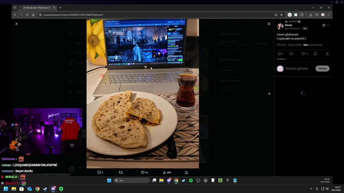The width and height of the screenshot is (344, 193).
Task: Share the tweet from the side panel
Action: [327, 54]
